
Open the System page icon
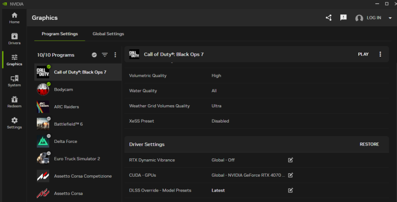(x=14, y=80)
